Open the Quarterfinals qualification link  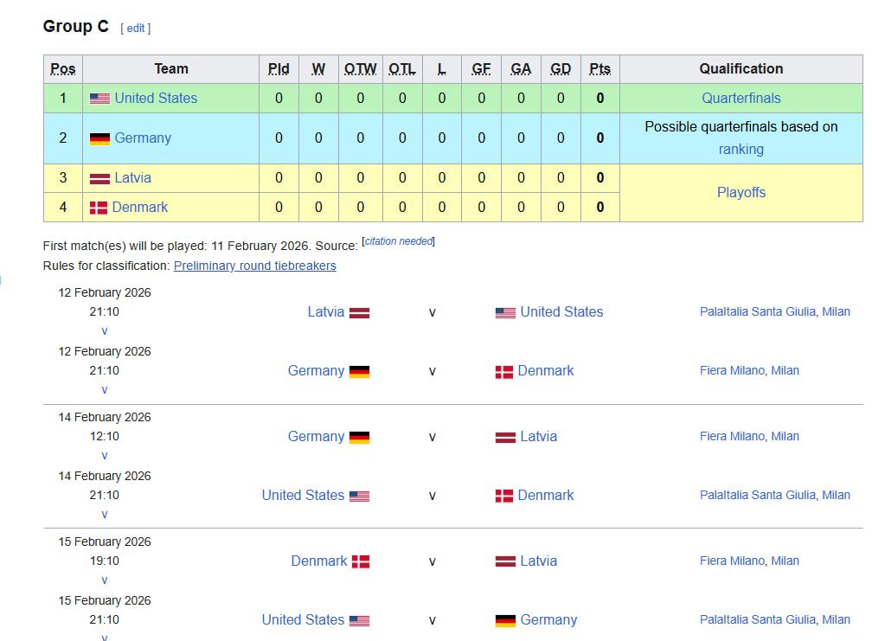pyautogui.click(x=741, y=99)
